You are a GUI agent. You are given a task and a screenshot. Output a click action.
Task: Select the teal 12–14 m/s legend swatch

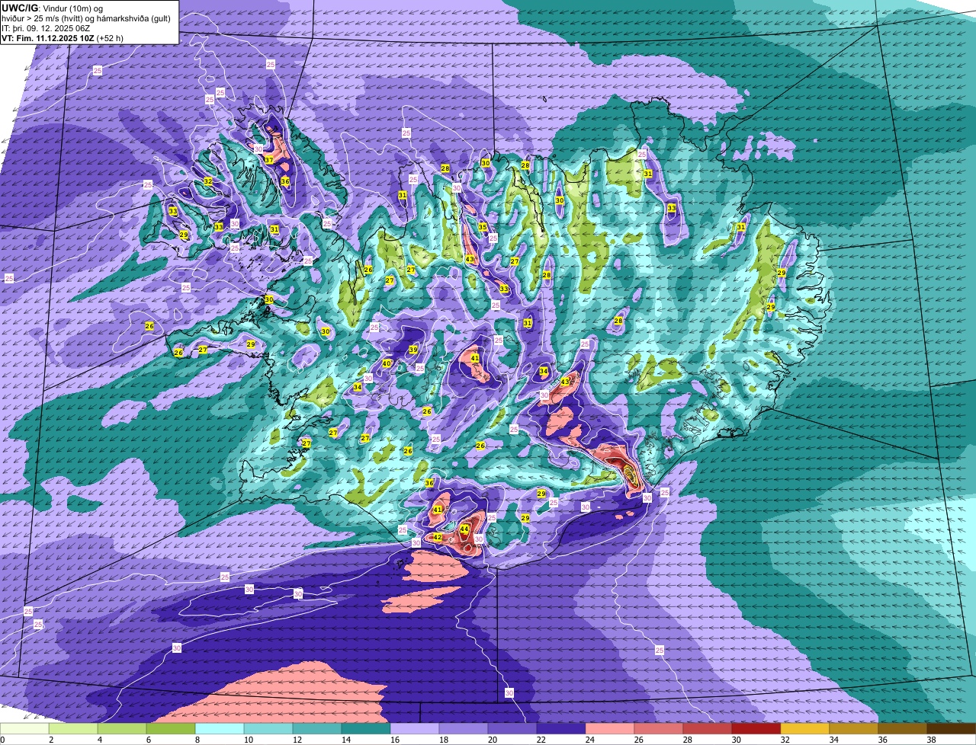coord(317,729)
